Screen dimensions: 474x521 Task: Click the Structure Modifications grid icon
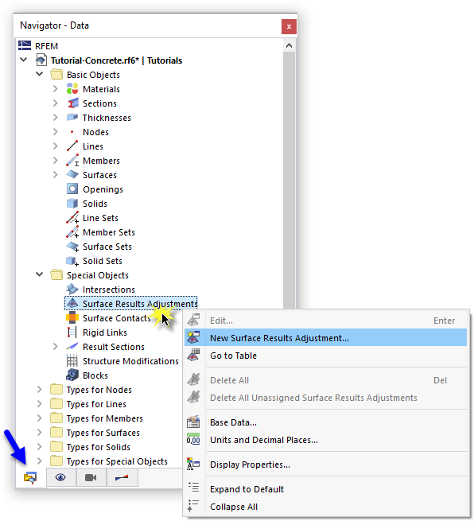[72, 361]
